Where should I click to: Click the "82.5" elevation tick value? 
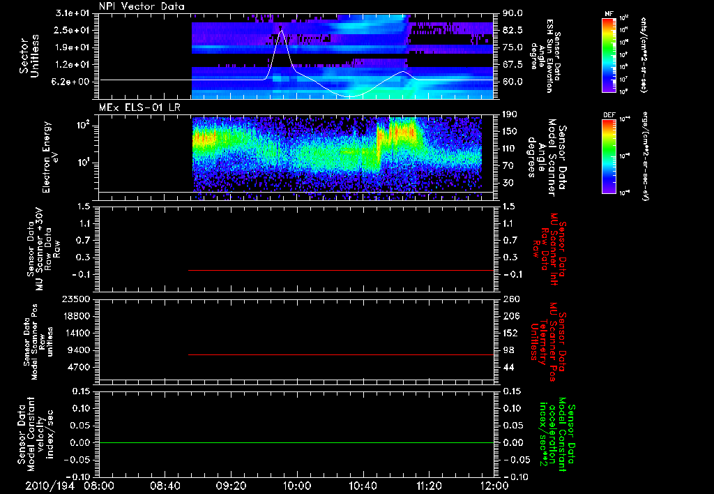tap(512, 30)
